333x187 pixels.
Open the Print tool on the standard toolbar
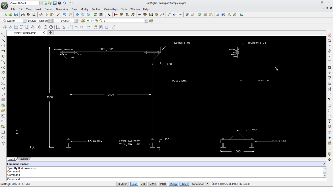click(x=22, y=15)
